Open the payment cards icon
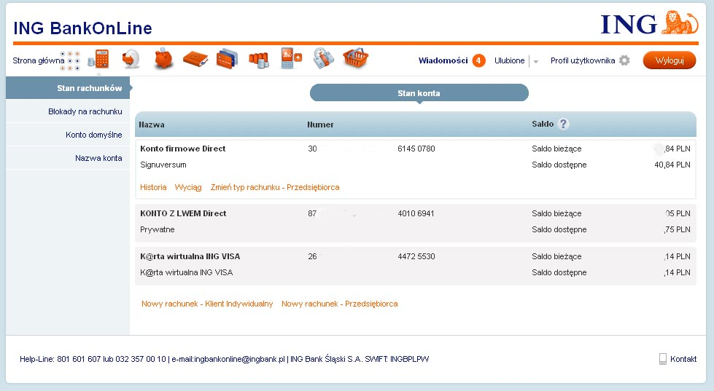 [x=228, y=59]
